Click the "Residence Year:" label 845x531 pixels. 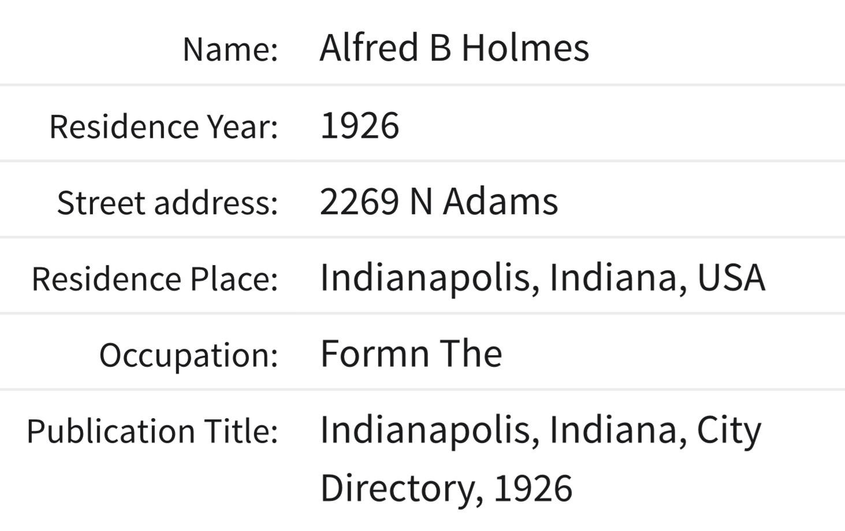pos(164,126)
